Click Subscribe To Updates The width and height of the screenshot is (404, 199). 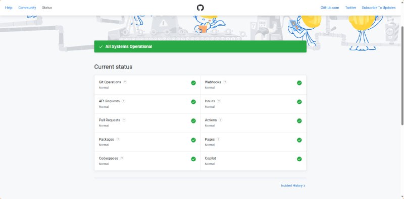tap(378, 8)
